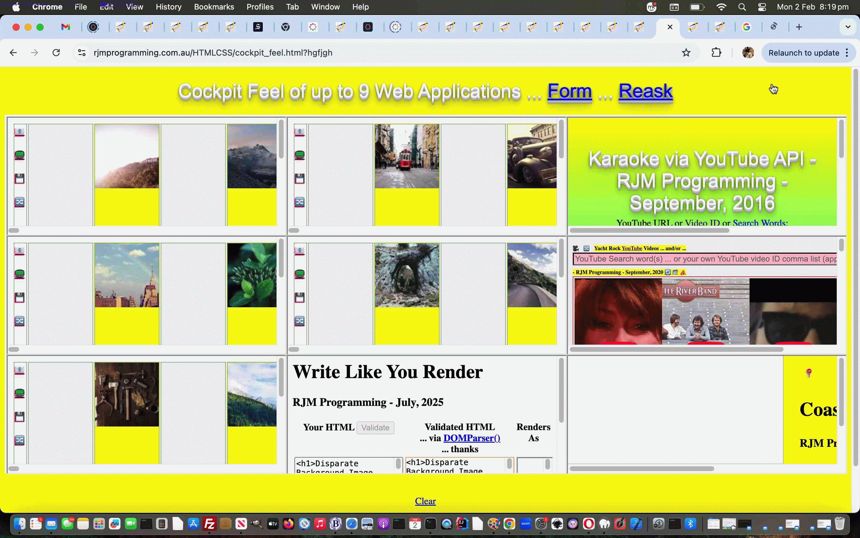Click the shuffle icon in the bottom-left panel
The width and height of the screenshot is (860, 538).
[19, 440]
